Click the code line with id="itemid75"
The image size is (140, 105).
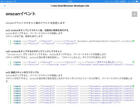tap(73, 95)
